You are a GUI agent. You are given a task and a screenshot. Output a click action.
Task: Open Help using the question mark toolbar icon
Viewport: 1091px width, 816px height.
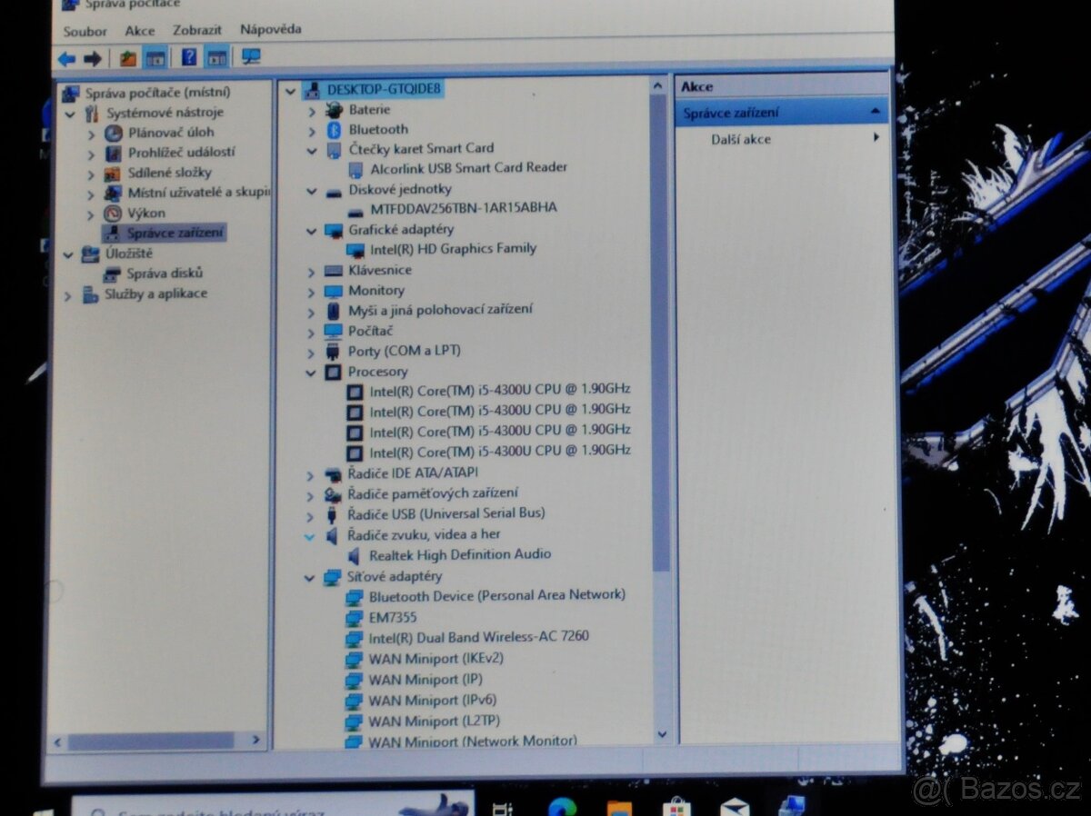pyautogui.click(x=188, y=58)
